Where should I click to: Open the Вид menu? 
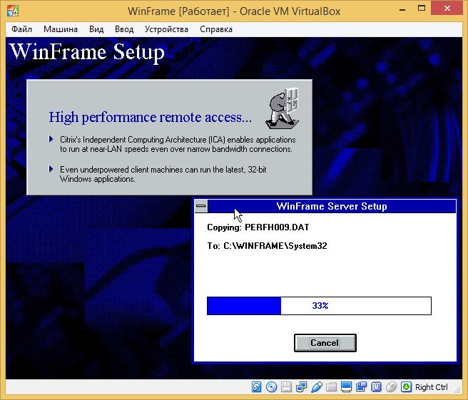96,29
